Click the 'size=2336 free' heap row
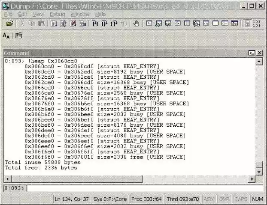Screen dimensions: 267x205 105,157
